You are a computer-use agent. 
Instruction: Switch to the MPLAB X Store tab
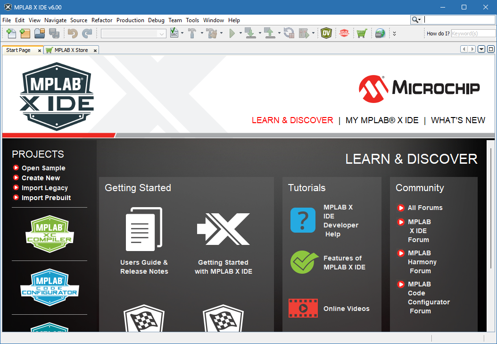click(x=71, y=50)
